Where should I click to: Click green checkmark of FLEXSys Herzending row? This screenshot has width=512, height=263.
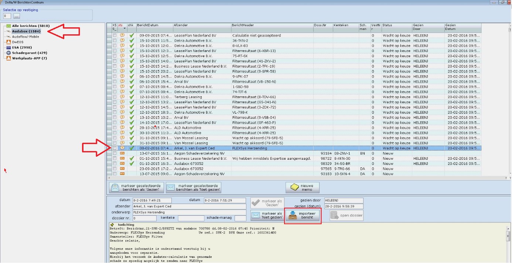[x=132, y=148]
